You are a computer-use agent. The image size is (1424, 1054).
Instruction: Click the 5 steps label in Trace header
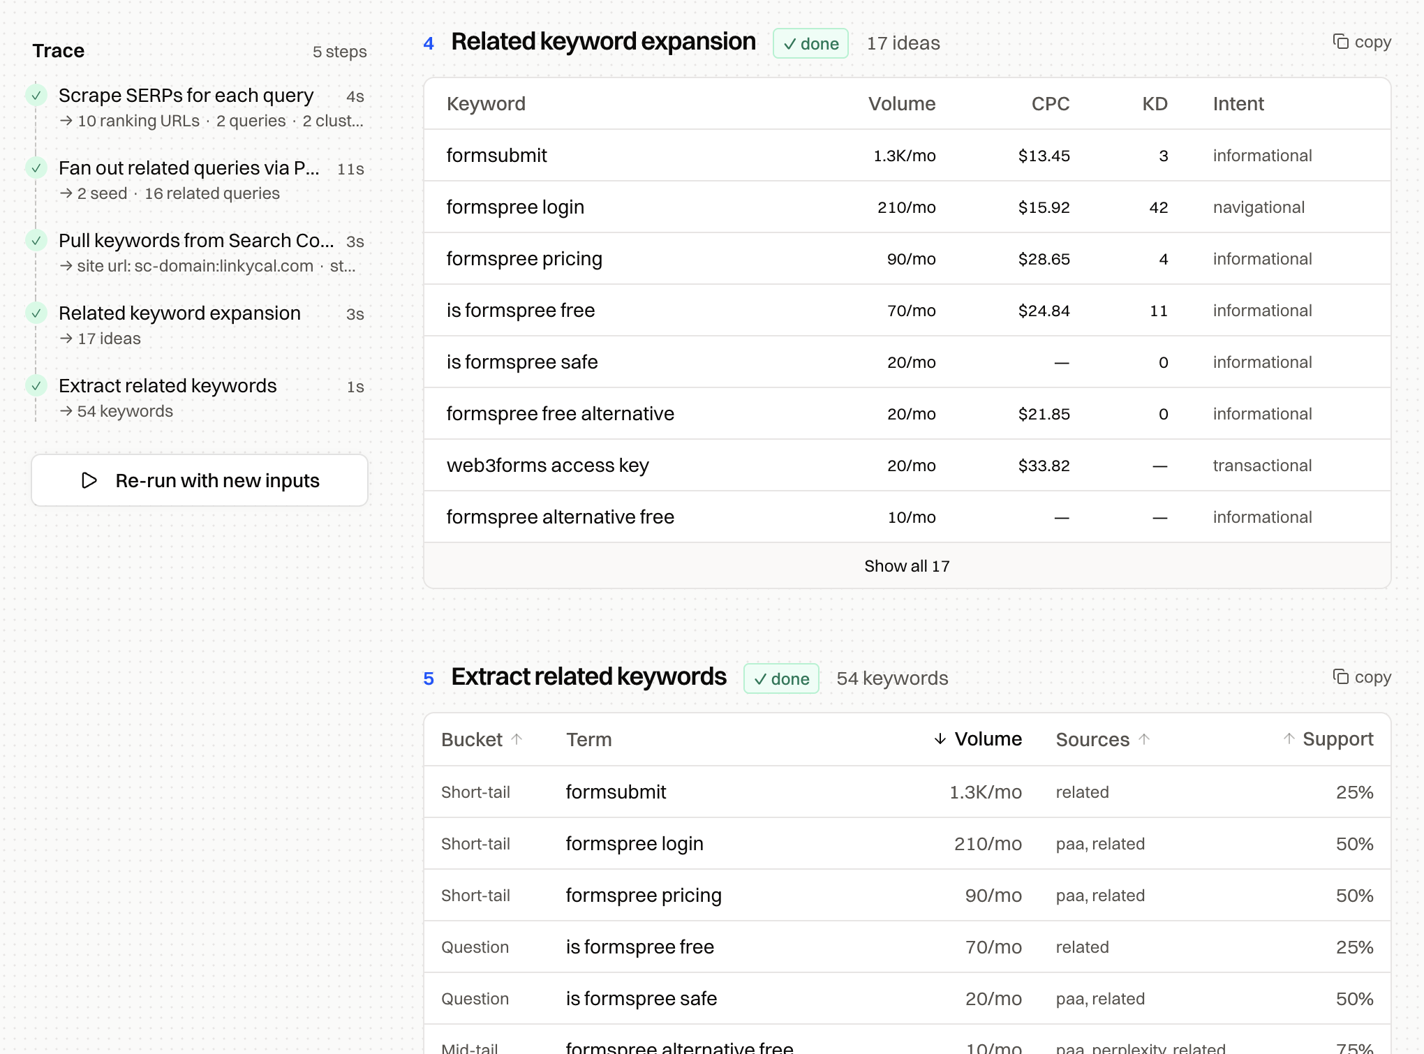[339, 52]
